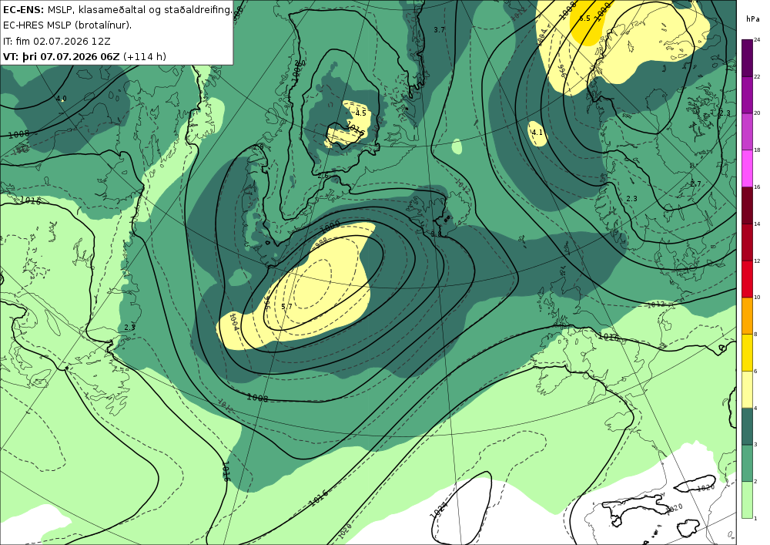Click the '4.1' value in small yellow patch
This screenshot has width=770, height=545.
(537, 133)
